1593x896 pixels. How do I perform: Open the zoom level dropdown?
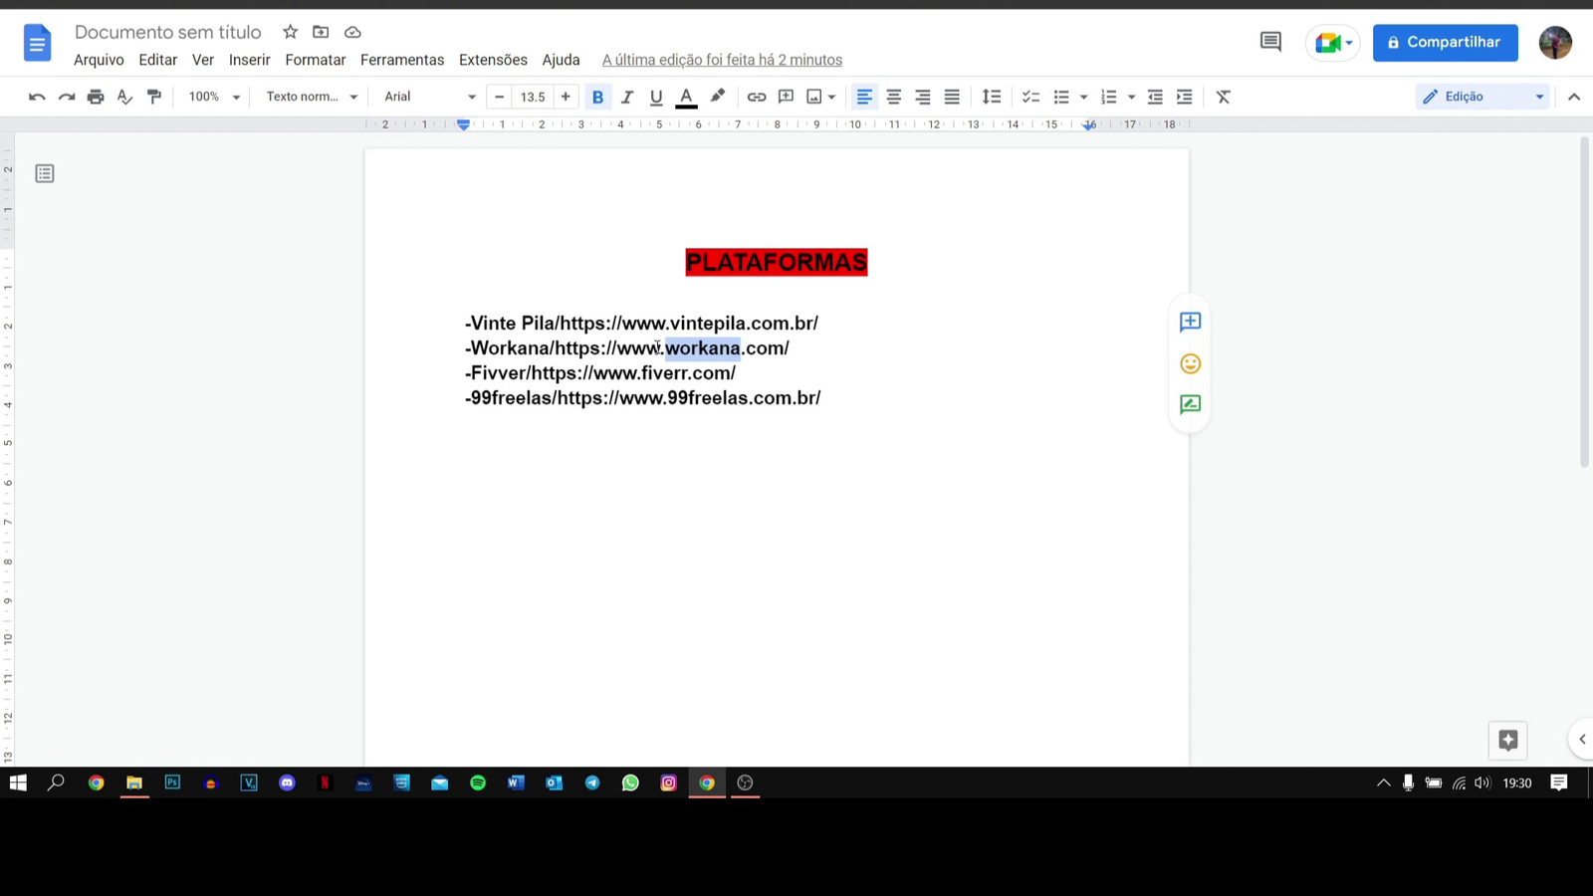[214, 97]
